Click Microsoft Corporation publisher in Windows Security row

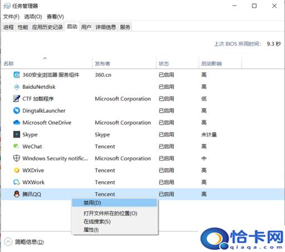tap(123, 158)
